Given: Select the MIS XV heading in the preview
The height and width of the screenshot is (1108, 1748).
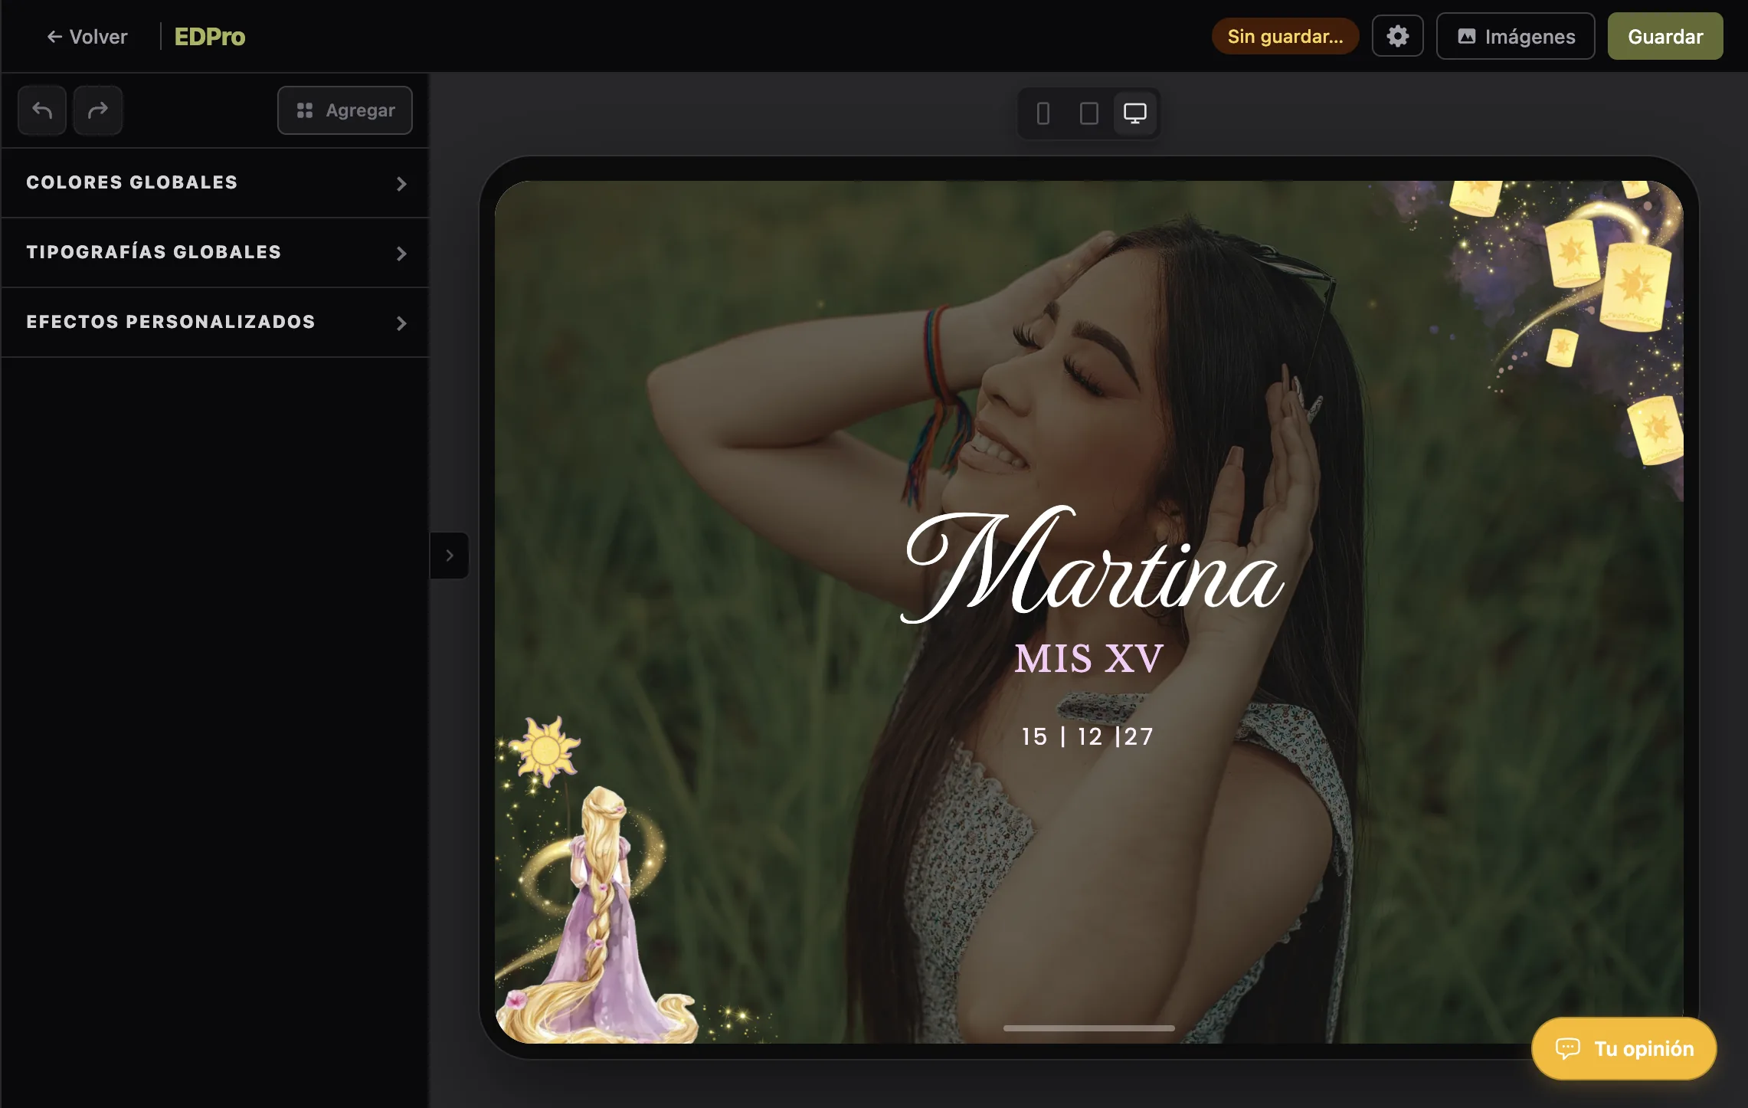Looking at the screenshot, I should tap(1088, 658).
